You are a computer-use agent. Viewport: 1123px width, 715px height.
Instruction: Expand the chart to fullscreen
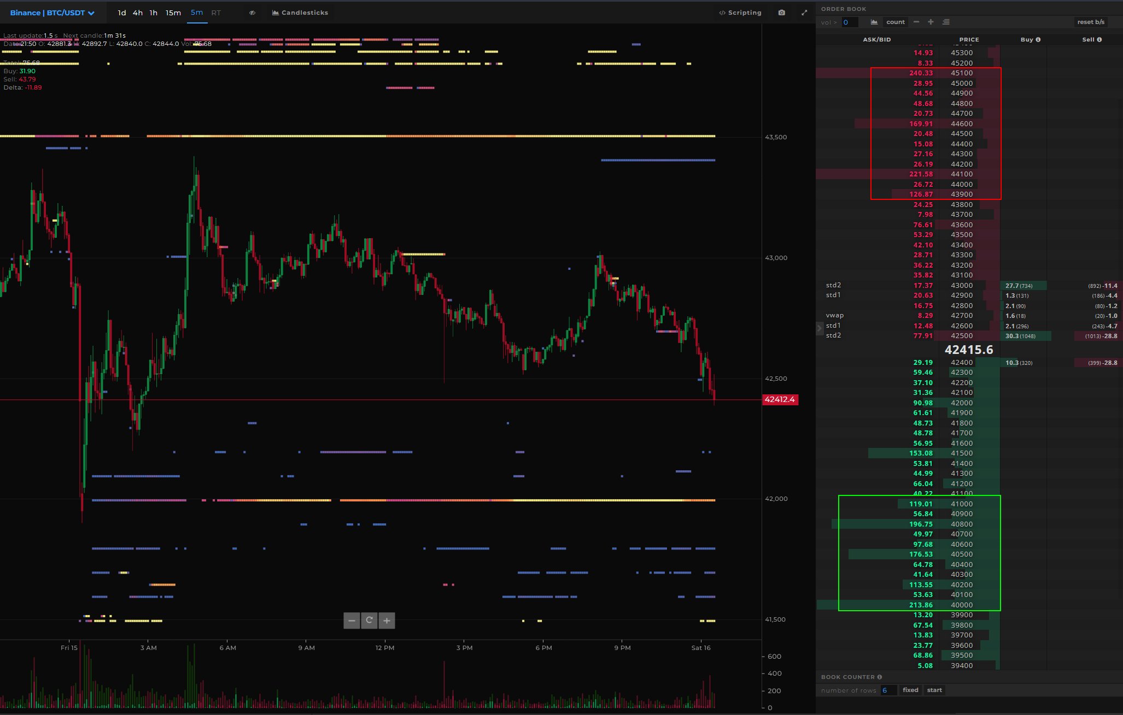pos(804,13)
